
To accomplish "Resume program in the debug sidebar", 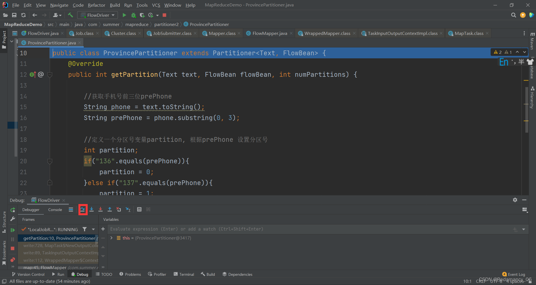I will 13,230.
